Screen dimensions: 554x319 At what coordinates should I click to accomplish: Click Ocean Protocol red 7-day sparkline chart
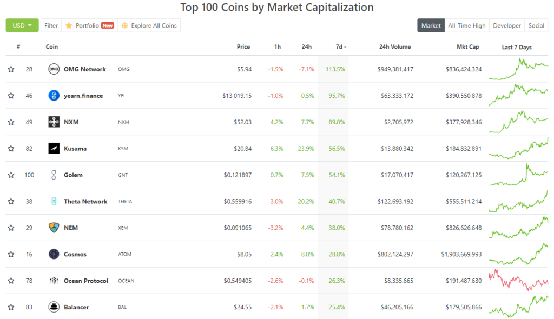(518, 281)
